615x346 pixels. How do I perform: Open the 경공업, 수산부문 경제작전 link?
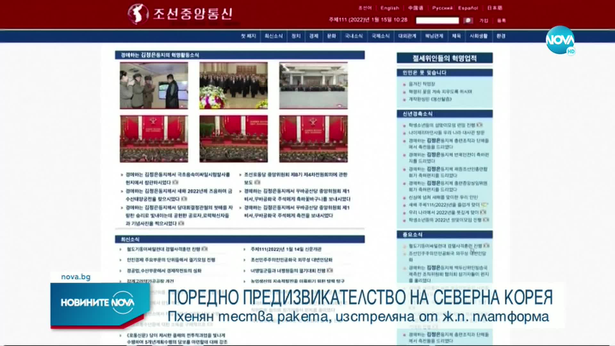click(164, 271)
